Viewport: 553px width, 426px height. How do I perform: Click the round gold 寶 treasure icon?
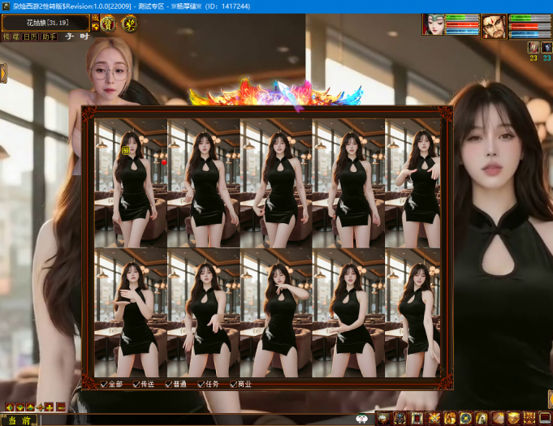click(x=108, y=23)
